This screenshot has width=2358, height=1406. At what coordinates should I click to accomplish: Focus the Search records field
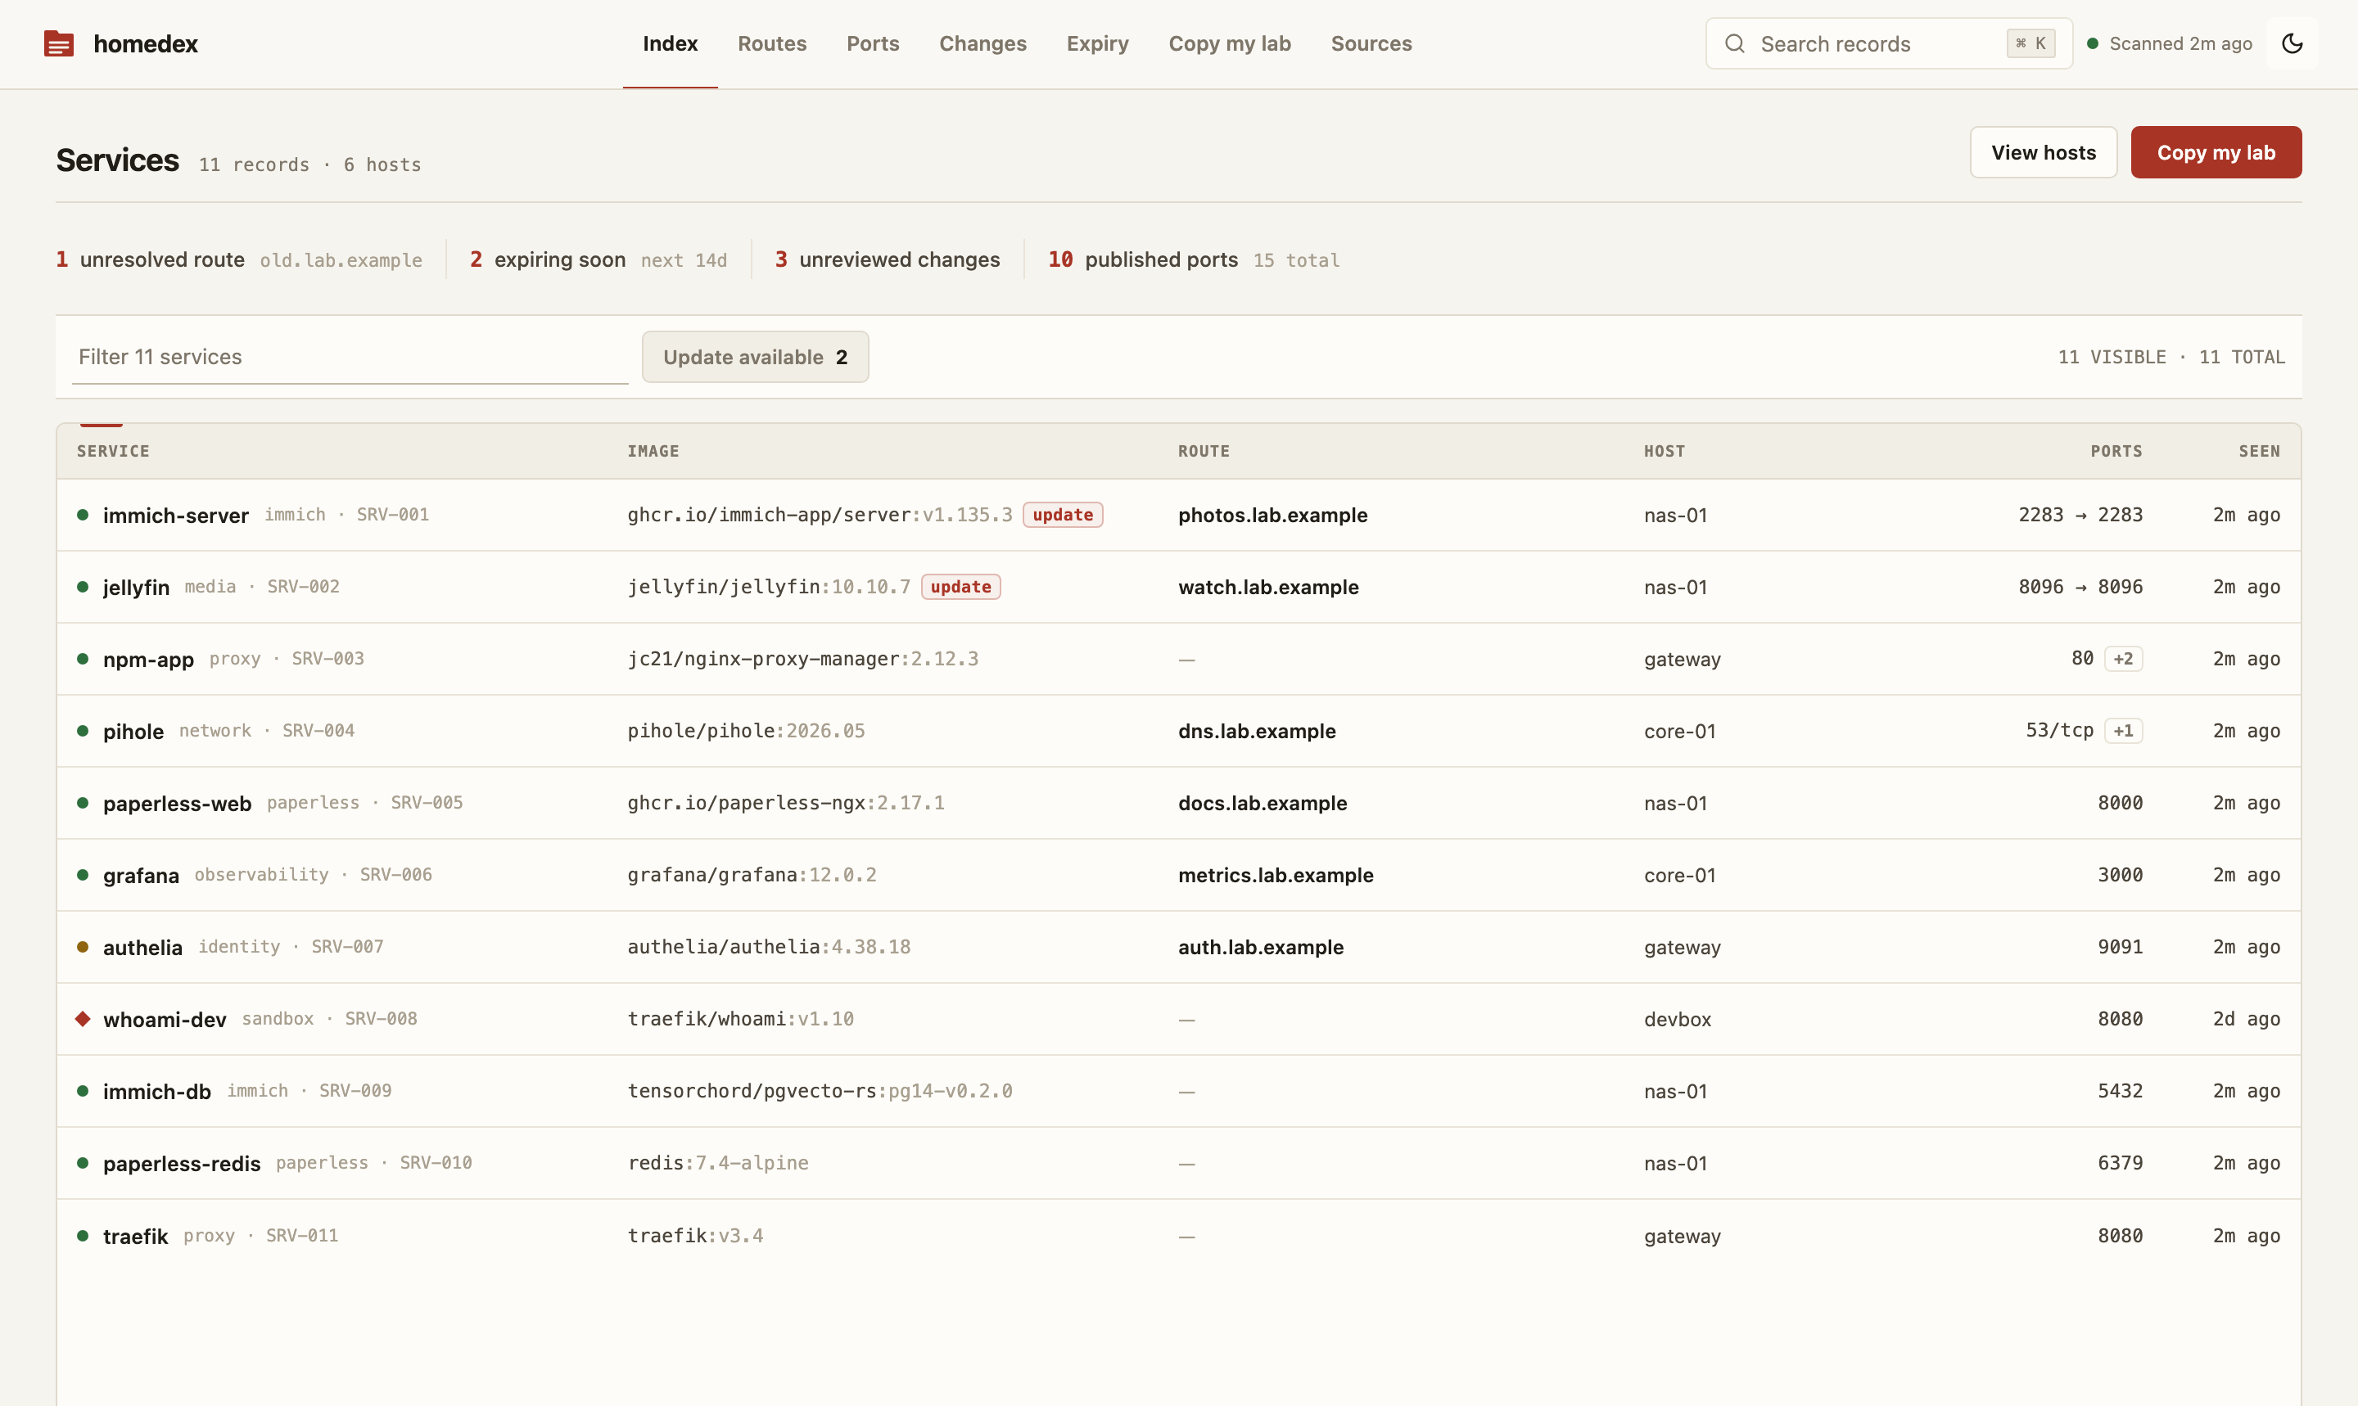(1888, 43)
